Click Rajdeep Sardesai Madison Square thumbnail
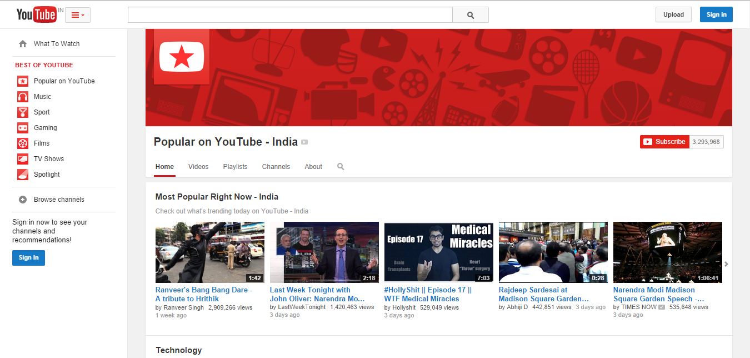Screen dimensions: 750x358 pos(553,252)
